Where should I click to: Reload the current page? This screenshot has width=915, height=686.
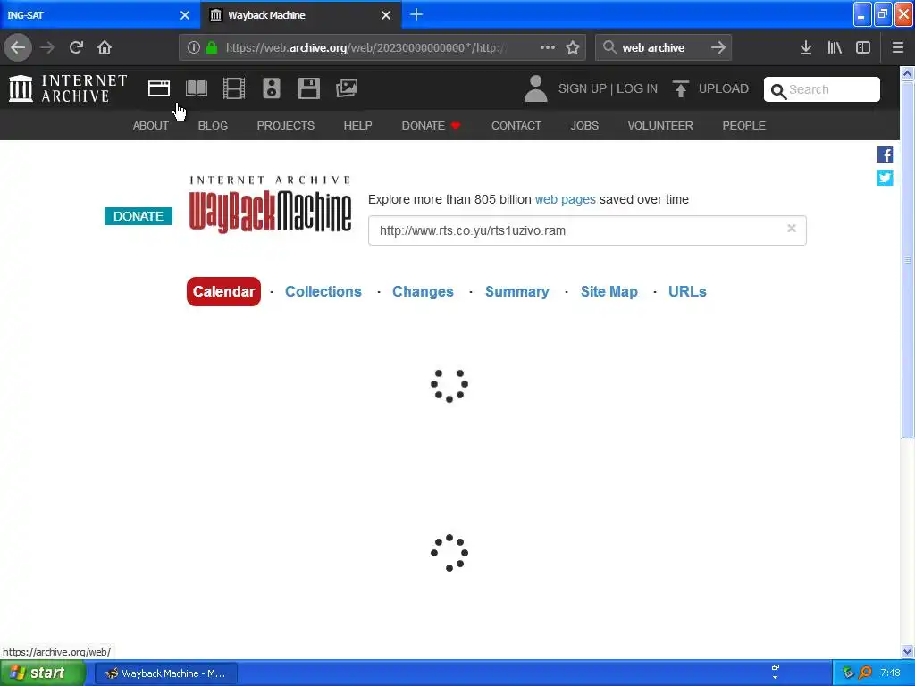coord(76,48)
